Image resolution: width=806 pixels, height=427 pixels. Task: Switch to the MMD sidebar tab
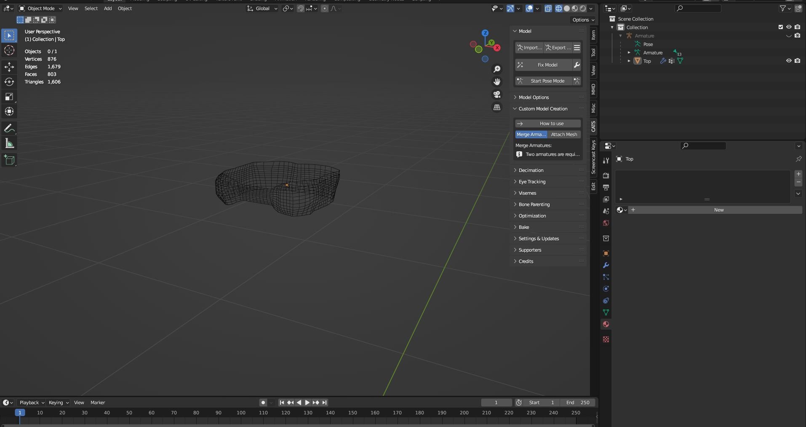pyautogui.click(x=593, y=89)
